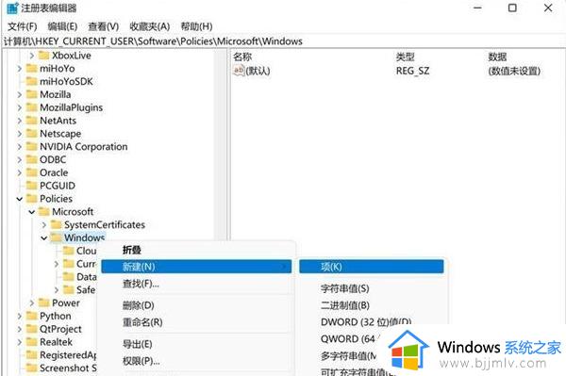Click the tree pane vertical scrollbar

[x=220, y=144]
